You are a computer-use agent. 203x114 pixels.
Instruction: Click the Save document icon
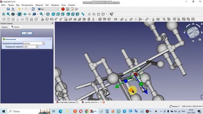pyautogui.click(x=13, y=9)
